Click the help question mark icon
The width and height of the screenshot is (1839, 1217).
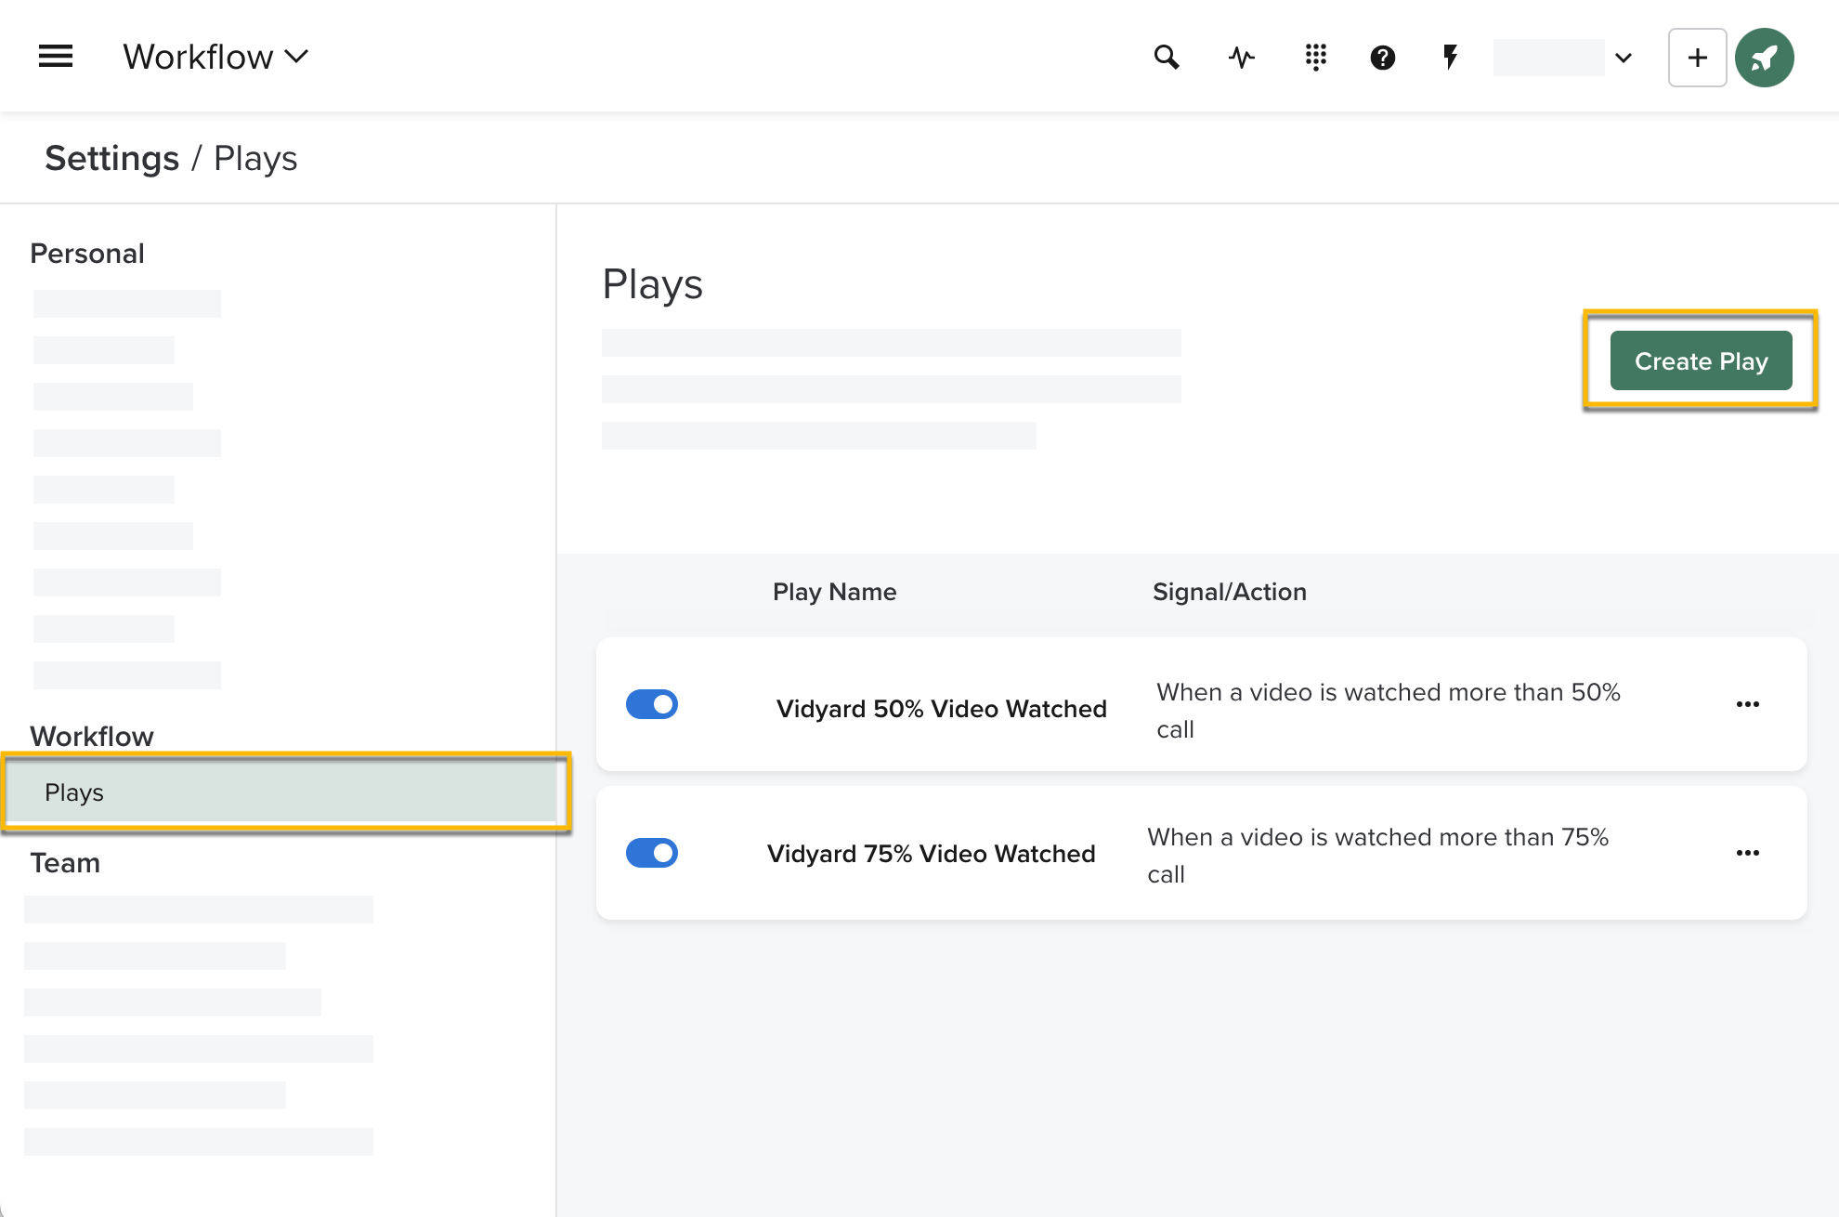1383,57
